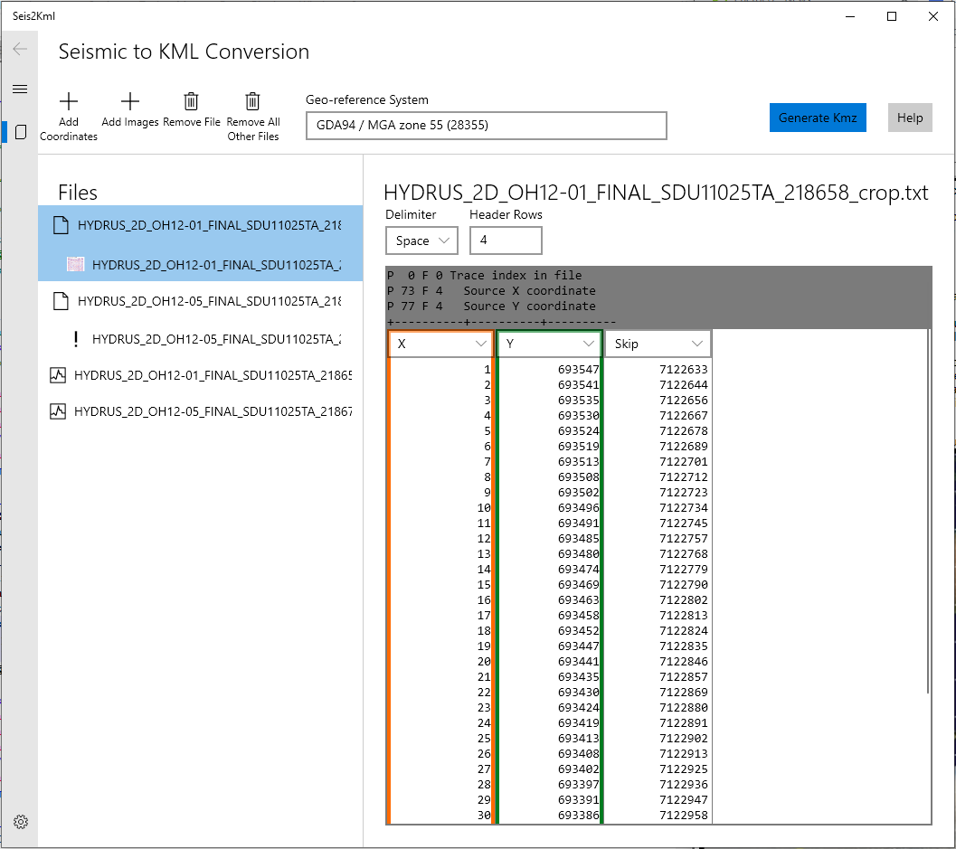This screenshot has height=849, width=956.
Task: Select the page icon in the sidebar
Action: click(21, 132)
